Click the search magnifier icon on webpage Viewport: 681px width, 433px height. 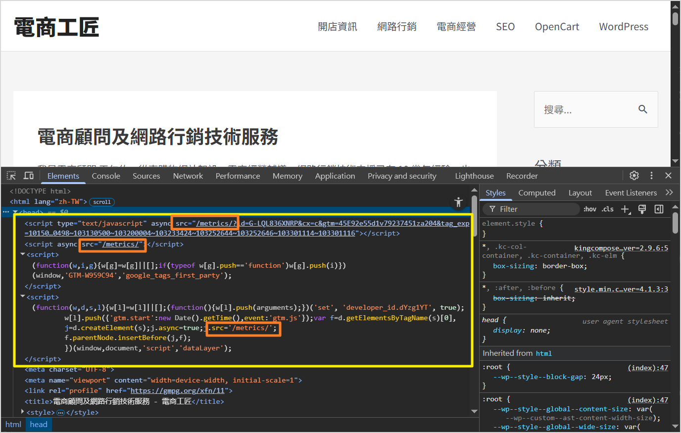(643, 109)
